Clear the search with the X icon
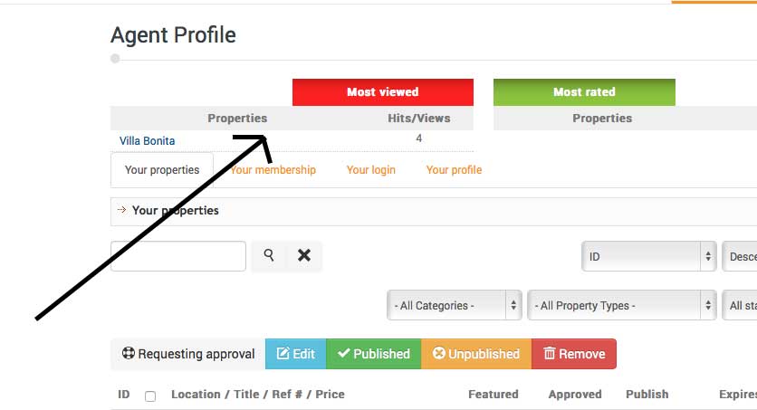The image size is (757, 410). (x=304, y=255)
